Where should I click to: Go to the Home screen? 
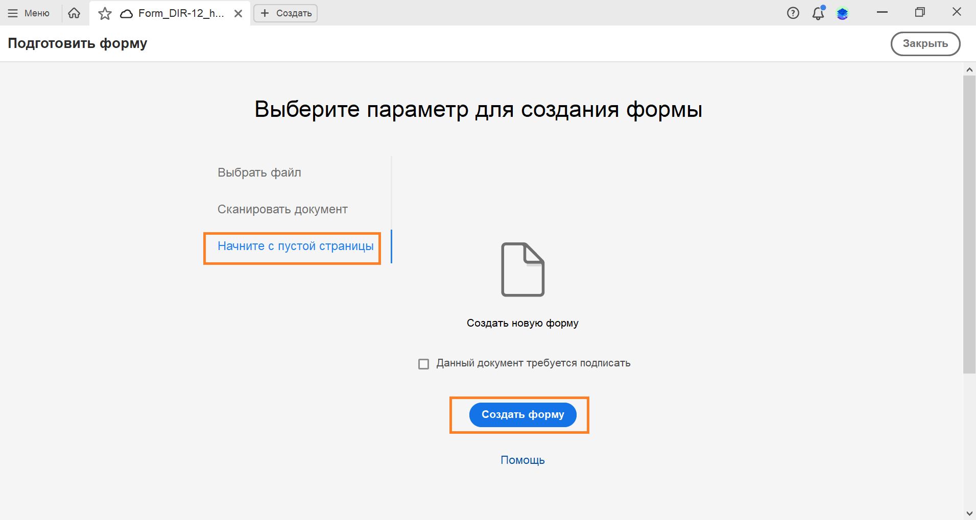(75, 13)
